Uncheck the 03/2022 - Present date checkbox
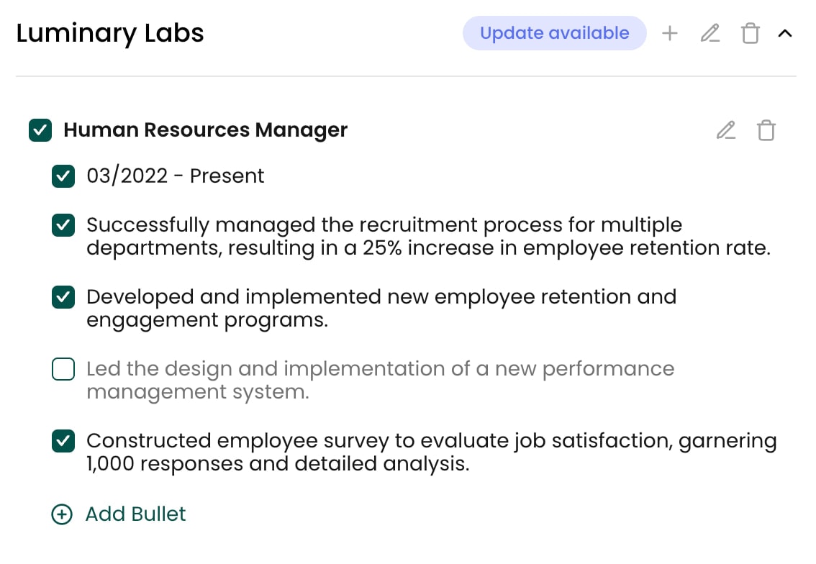This screenshot has width=816, height=564. click(x=63, y=176)
